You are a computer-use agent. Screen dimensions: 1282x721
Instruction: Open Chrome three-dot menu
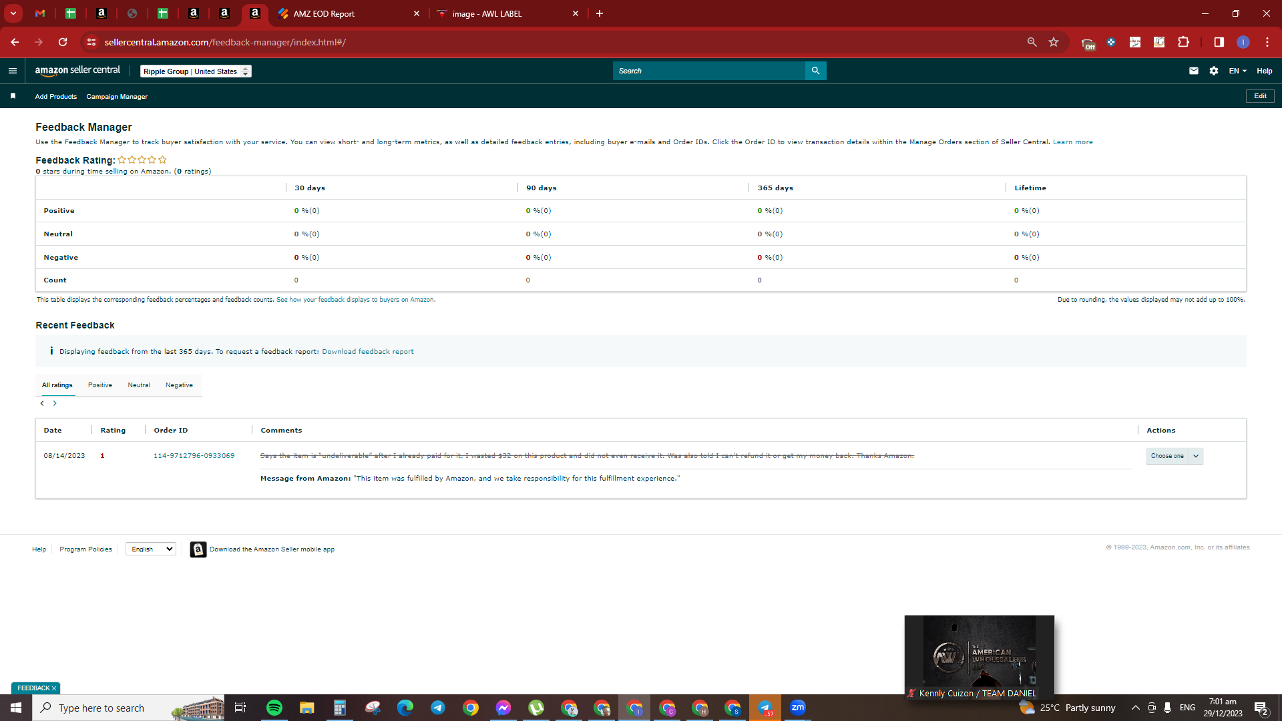tap(1267, 42)
